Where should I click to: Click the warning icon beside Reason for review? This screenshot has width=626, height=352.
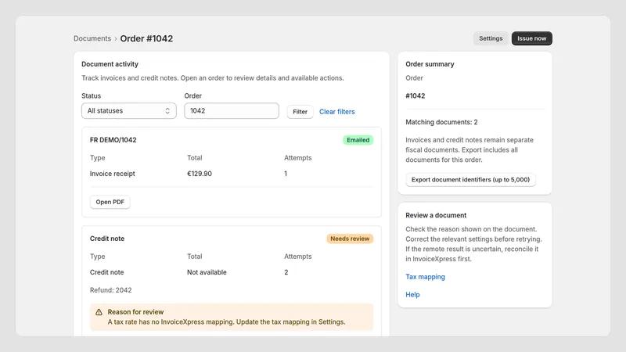click(99, 312)
